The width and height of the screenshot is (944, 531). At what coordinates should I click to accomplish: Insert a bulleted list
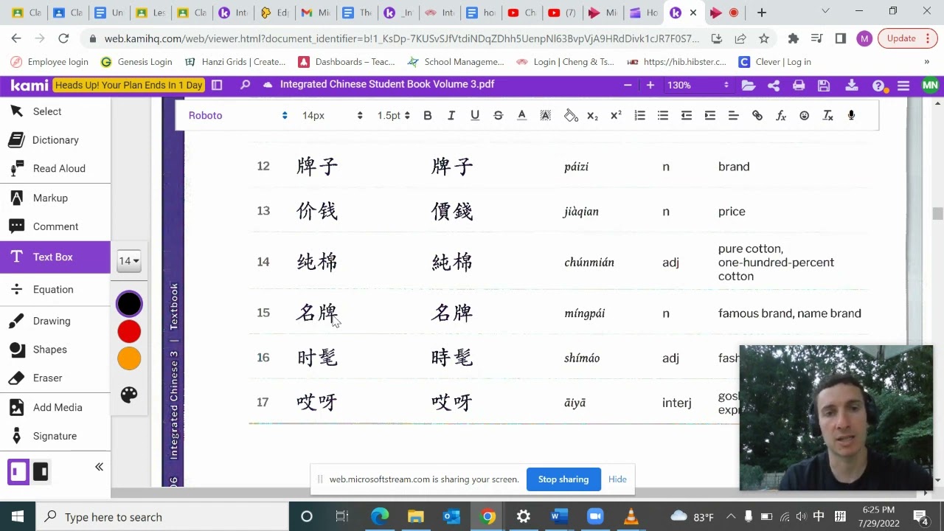[663, 116]
